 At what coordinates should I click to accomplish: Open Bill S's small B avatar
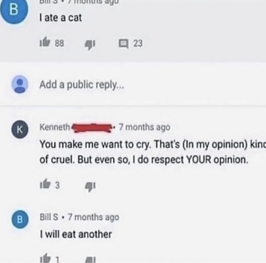point(20,219)
